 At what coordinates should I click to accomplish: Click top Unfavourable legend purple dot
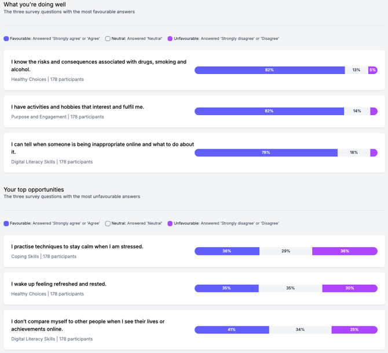170,39
